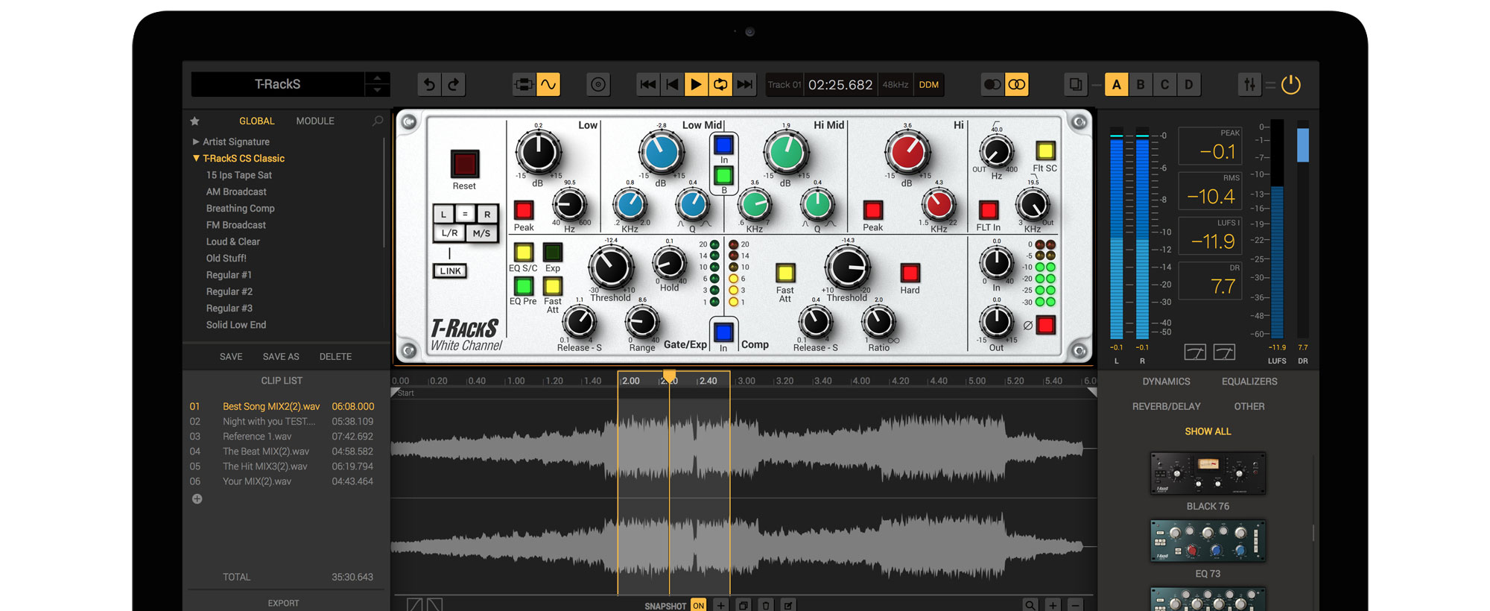
Task: Click the compressor Ratio knob
Action: point(878,323)
